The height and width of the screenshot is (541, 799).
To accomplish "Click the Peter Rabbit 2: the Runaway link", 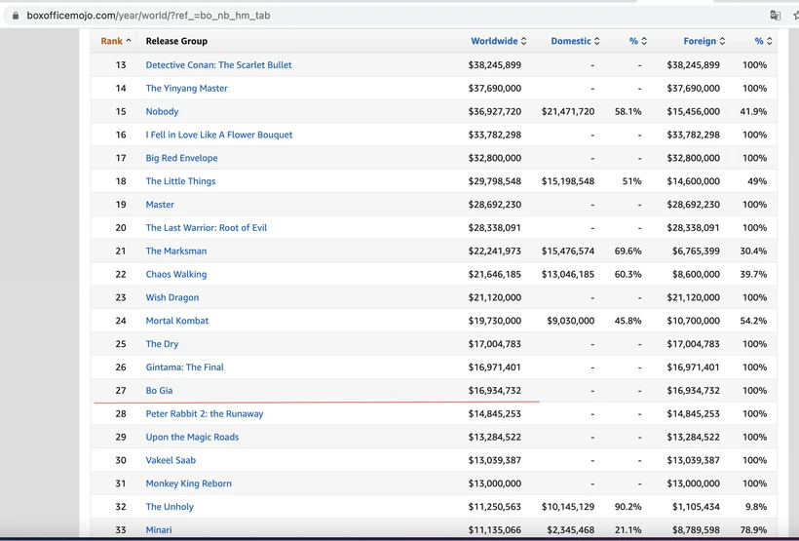I will pyautogui.click(x=205, y=414).
